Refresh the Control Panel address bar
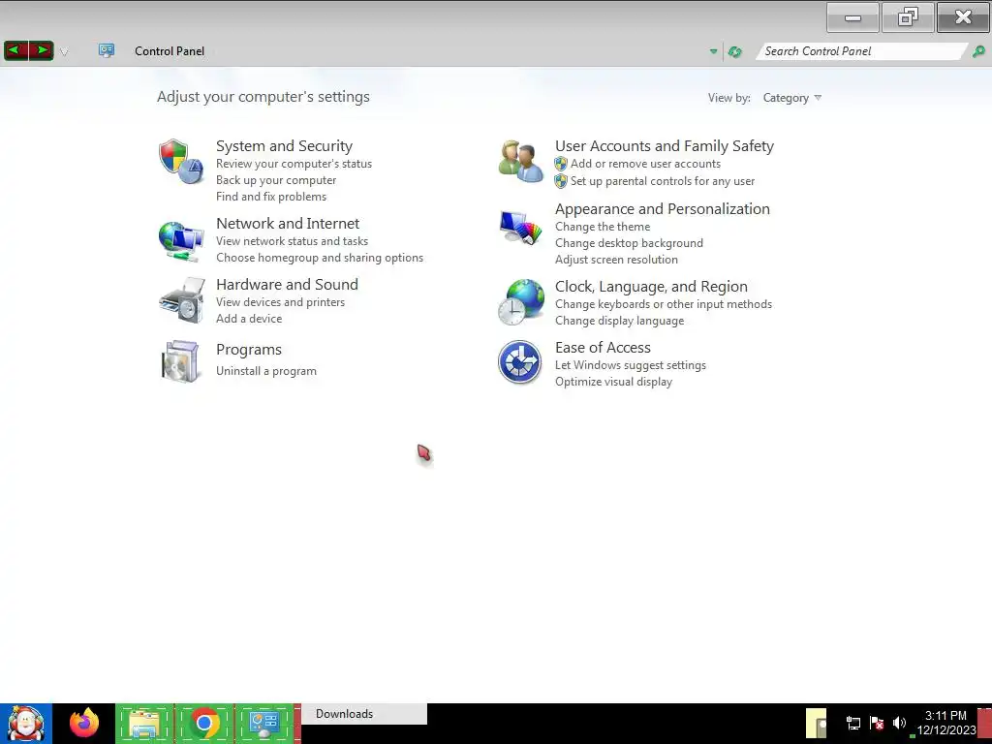The width and height of the screenshot is (992, 744). coord(734,52)
